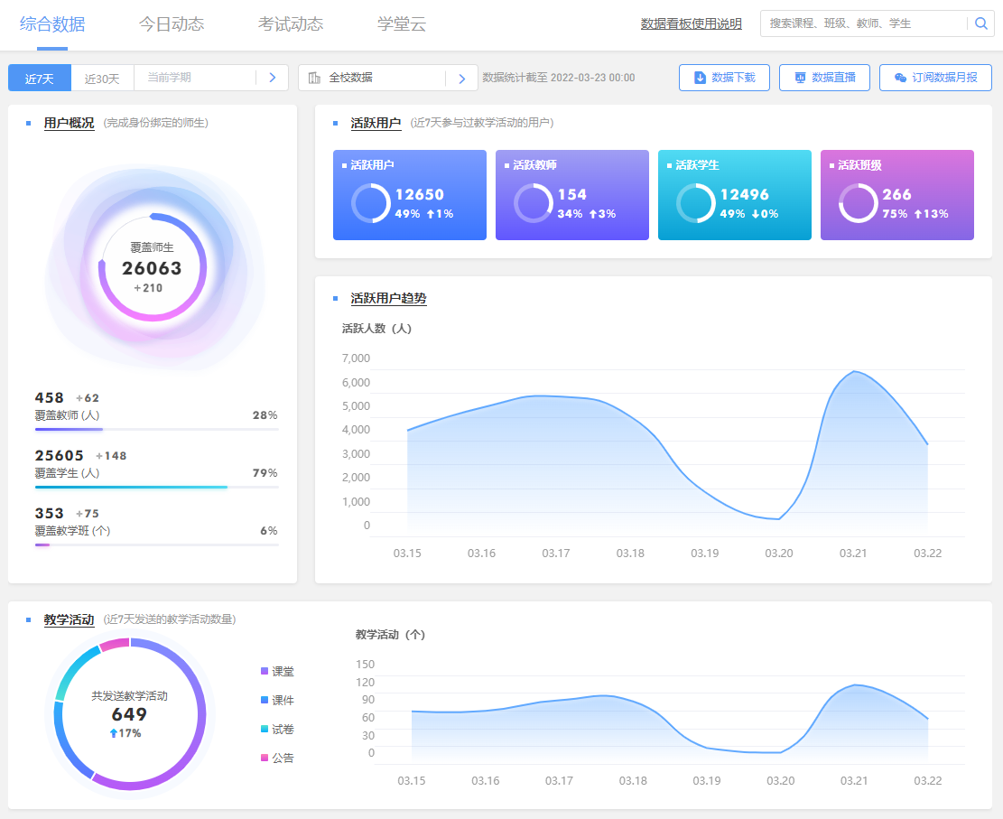
Task: Toggle the 试卷 legend item
Action: (x=277, y=730)
